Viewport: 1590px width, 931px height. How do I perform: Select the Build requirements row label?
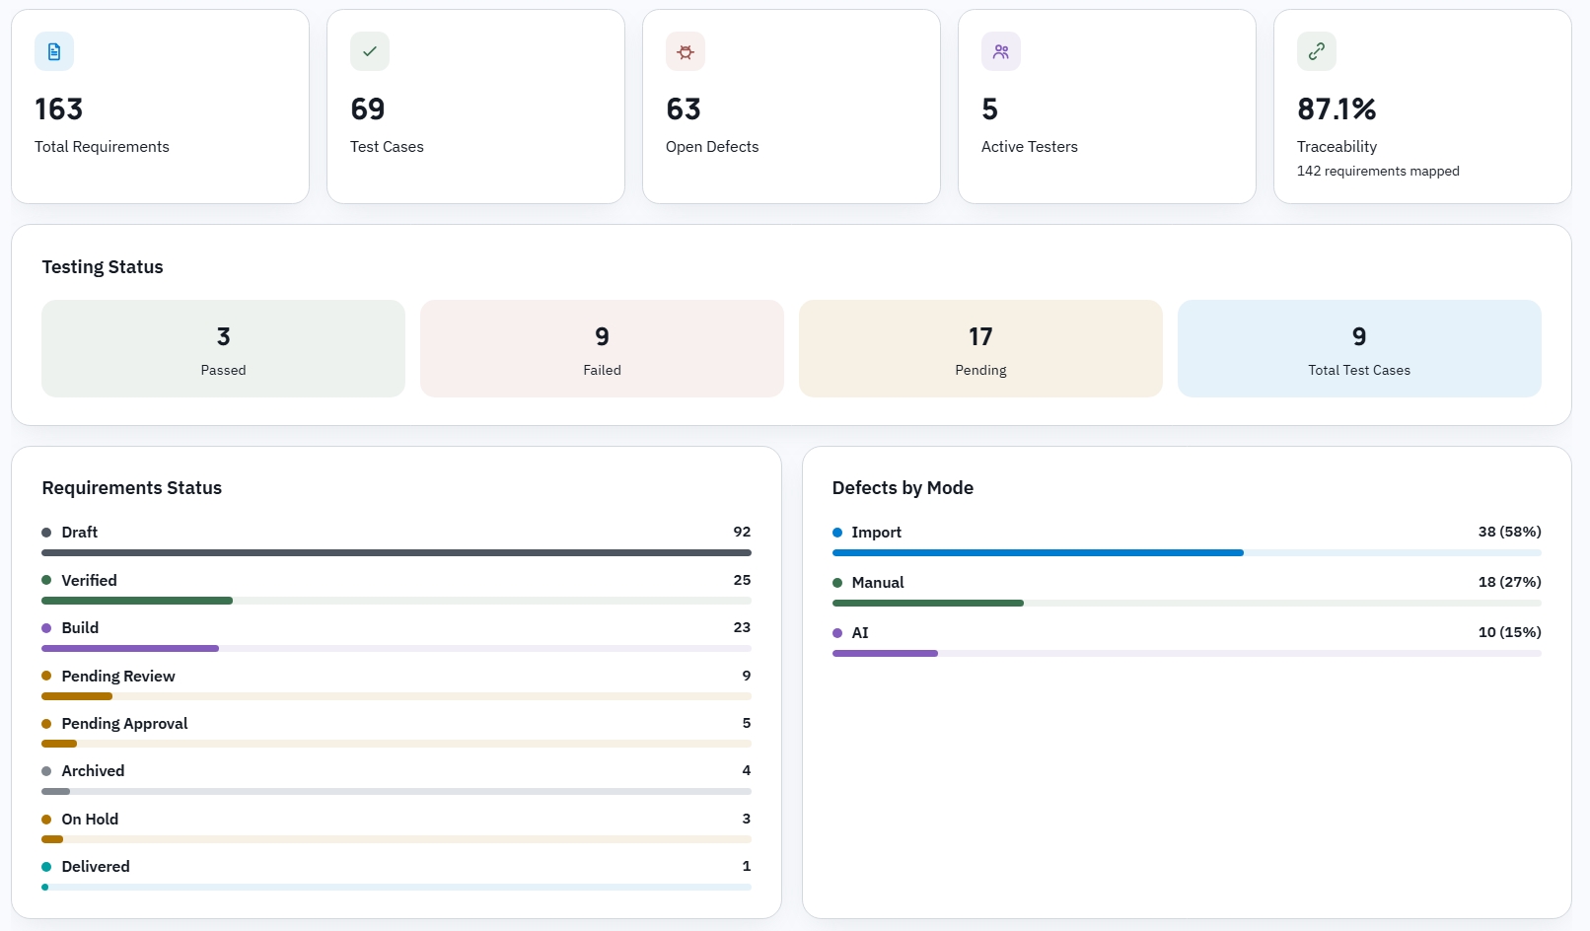coord(80,628)
